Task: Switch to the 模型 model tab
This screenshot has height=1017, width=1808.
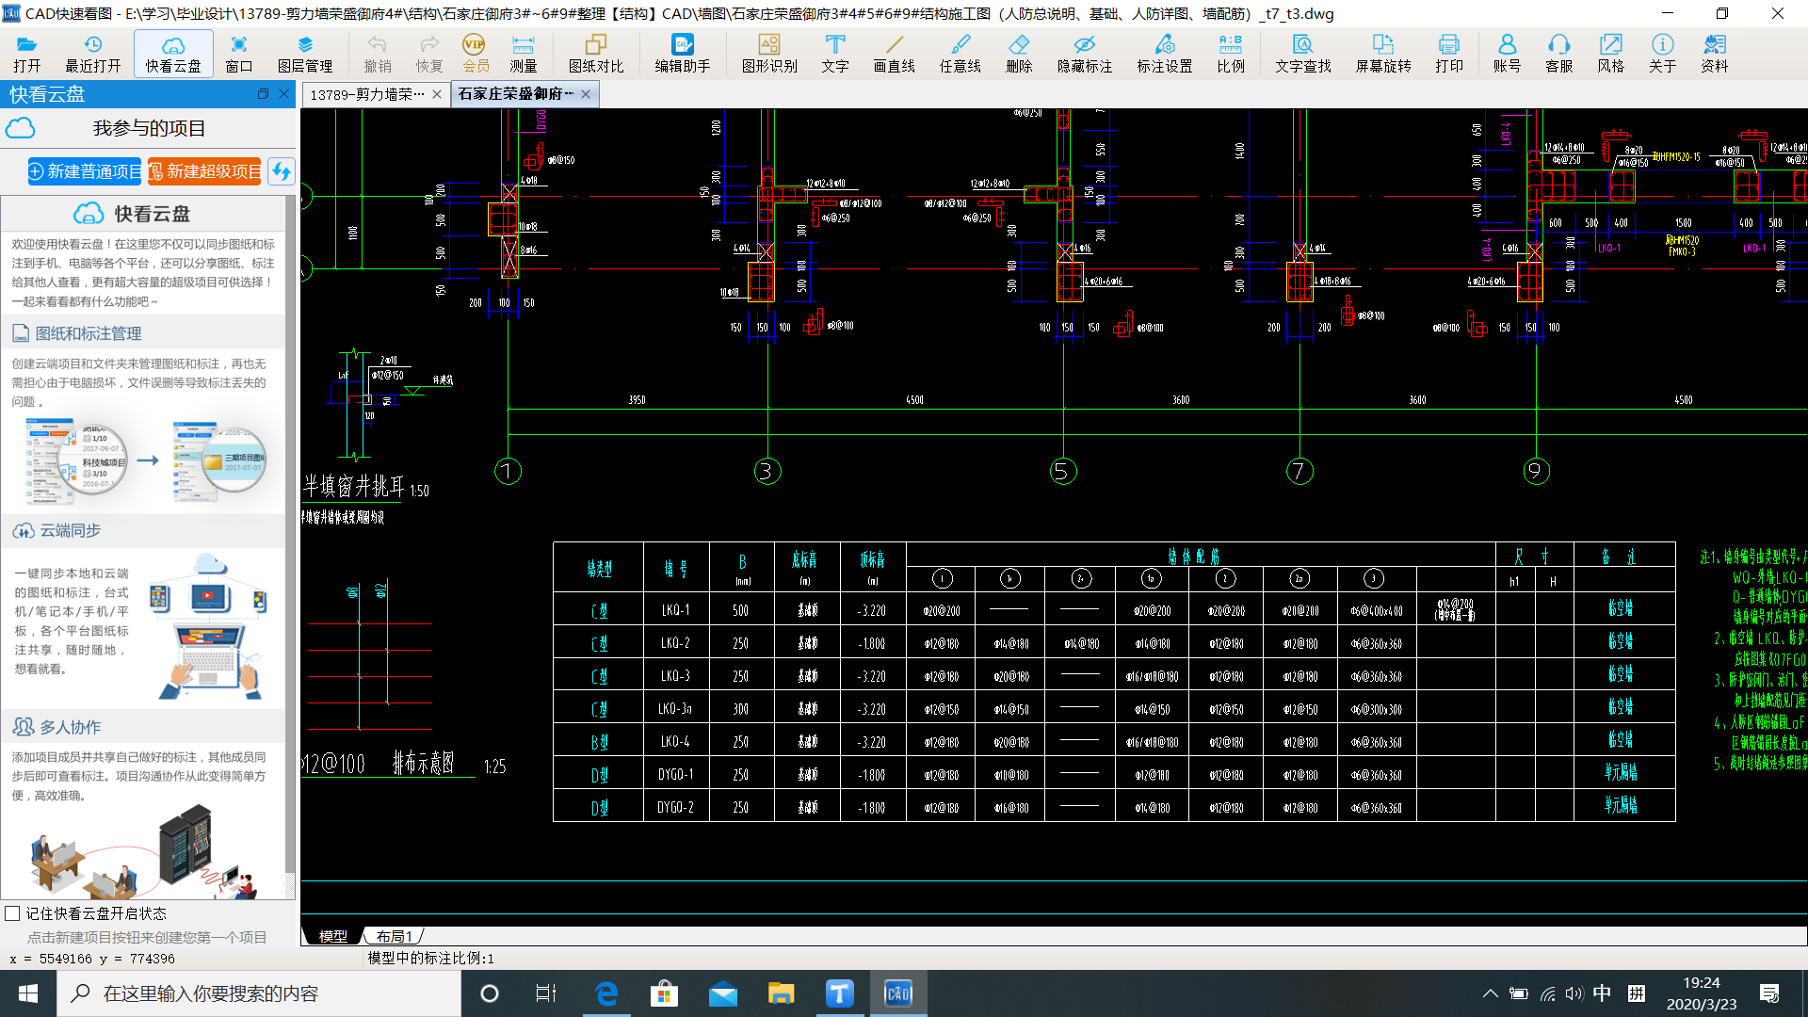Action: click(x=332, y=936)
